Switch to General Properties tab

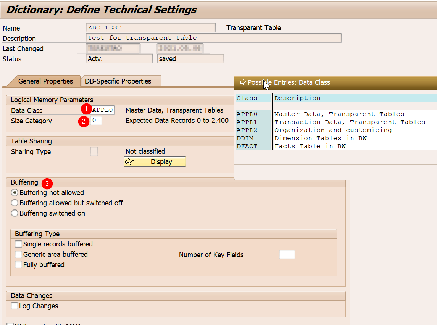click(x=45, y=81)
